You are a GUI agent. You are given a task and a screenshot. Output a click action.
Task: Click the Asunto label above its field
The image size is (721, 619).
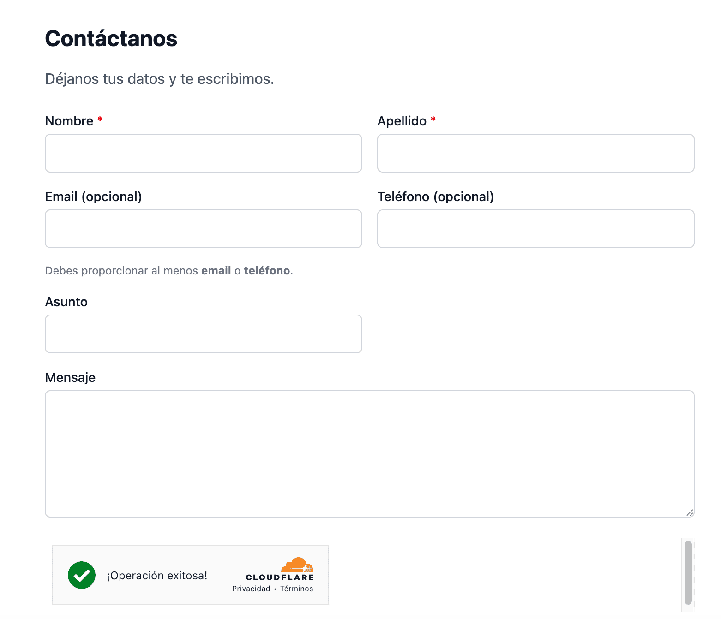66,301
